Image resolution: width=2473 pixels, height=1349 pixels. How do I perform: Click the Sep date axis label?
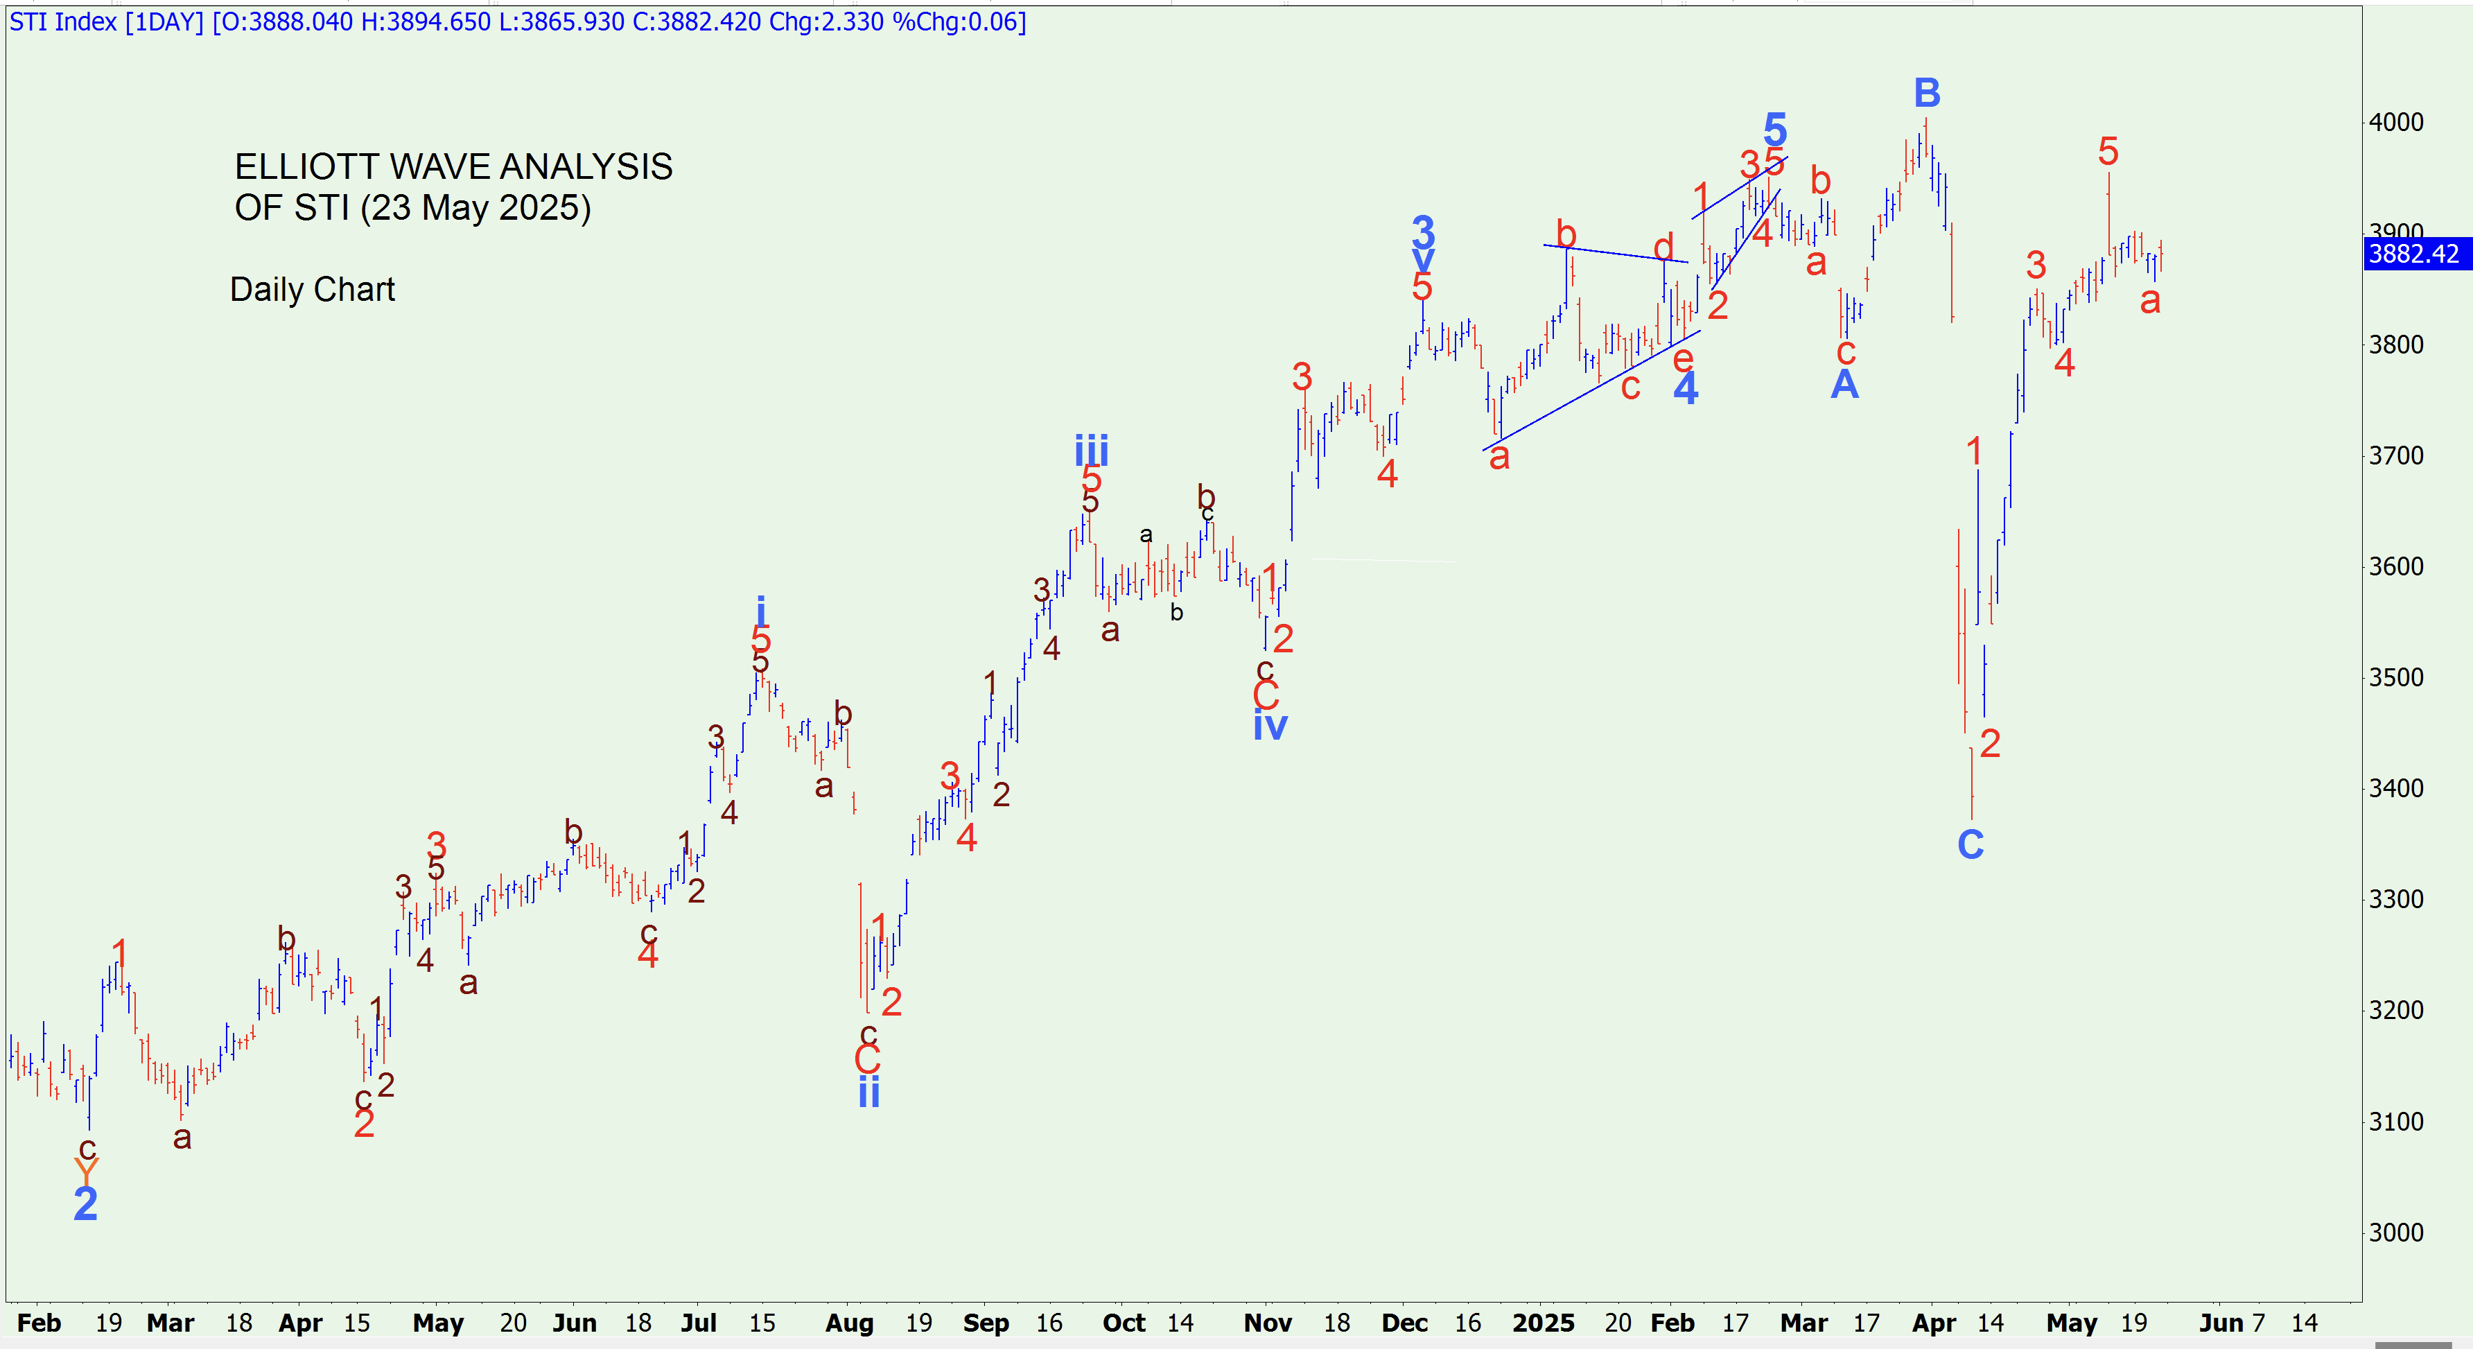(986, 1323)
